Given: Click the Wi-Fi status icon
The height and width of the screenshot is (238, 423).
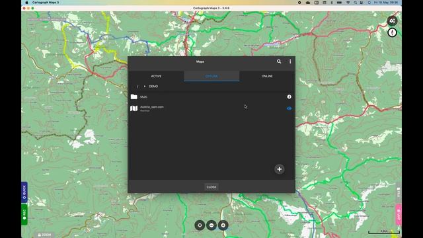Looking at the screenshot, I should click(348, 3).
